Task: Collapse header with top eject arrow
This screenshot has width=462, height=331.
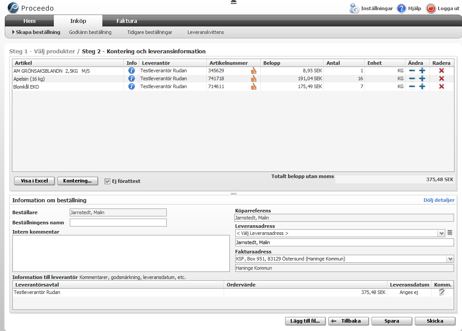Action: 234,2
